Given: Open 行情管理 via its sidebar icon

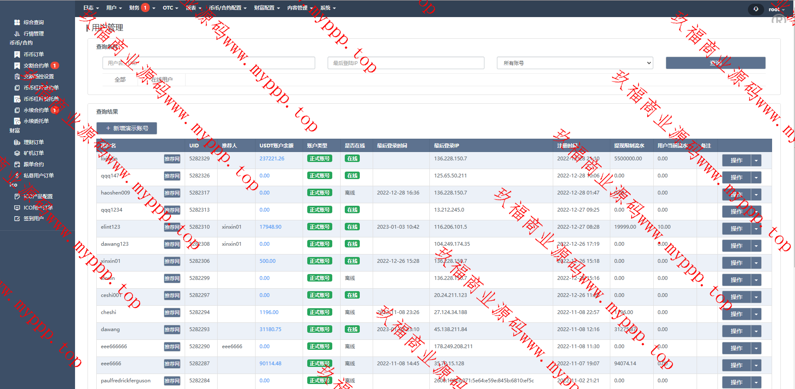Looking at the screenshot, I should (x=17, y=34).
